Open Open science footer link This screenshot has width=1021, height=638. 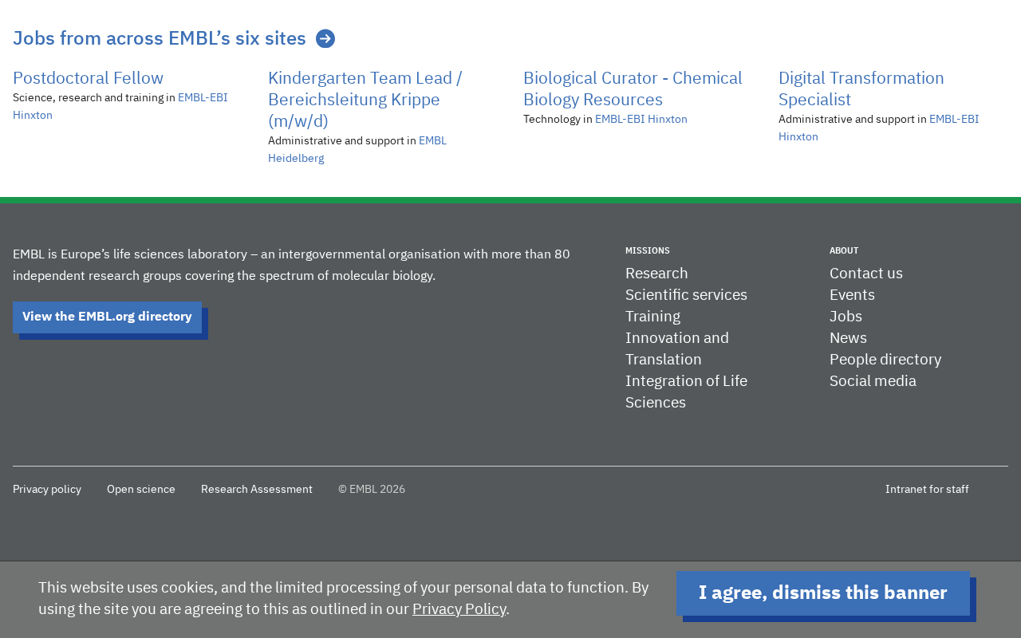141,490
